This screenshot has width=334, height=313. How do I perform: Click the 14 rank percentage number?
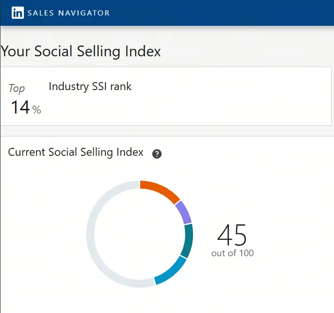pos(20,107)
